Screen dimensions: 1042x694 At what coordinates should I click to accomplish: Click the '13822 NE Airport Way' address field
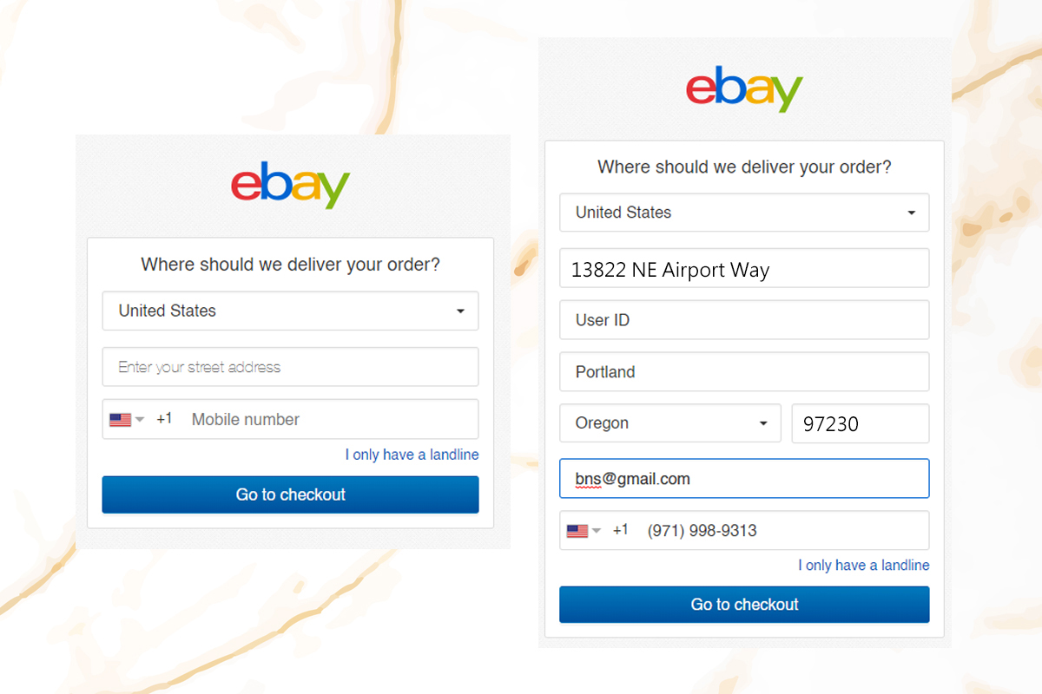744,269
